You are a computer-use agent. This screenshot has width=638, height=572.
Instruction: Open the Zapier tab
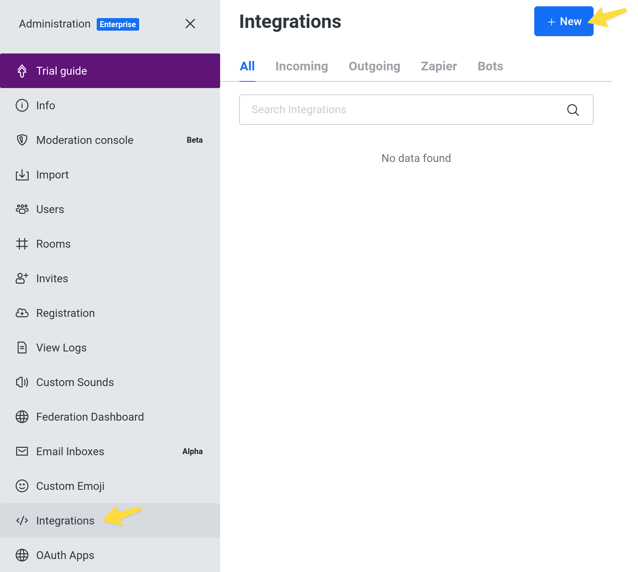pyautogui.click(x=439, y=66)
